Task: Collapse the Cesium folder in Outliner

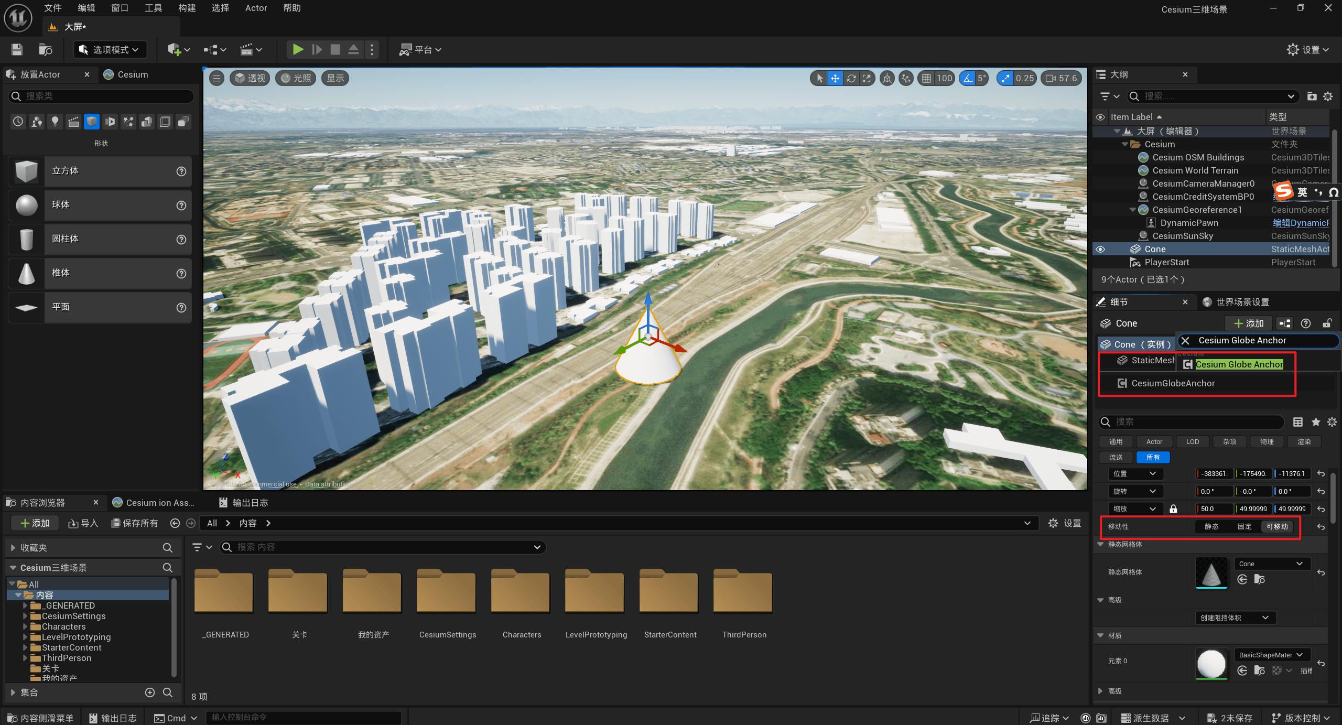Action: (1124, 144)
